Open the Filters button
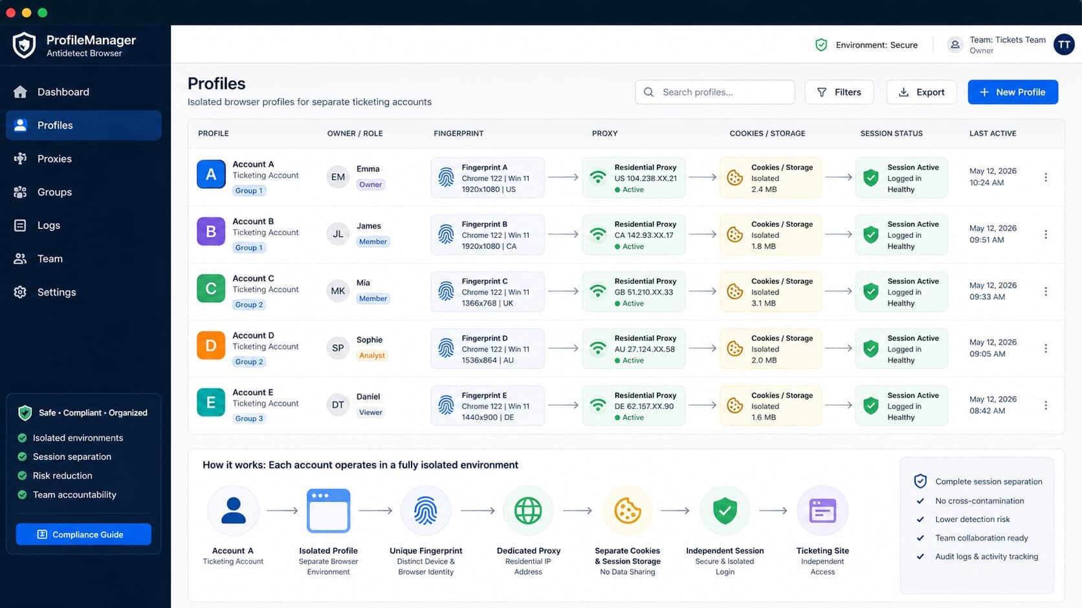The image size is (1082, 608). [839, 92]
